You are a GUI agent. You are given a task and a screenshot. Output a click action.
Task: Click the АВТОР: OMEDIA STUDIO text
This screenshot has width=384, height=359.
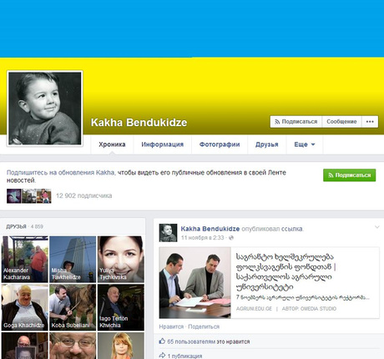click(x=309, y=309)
